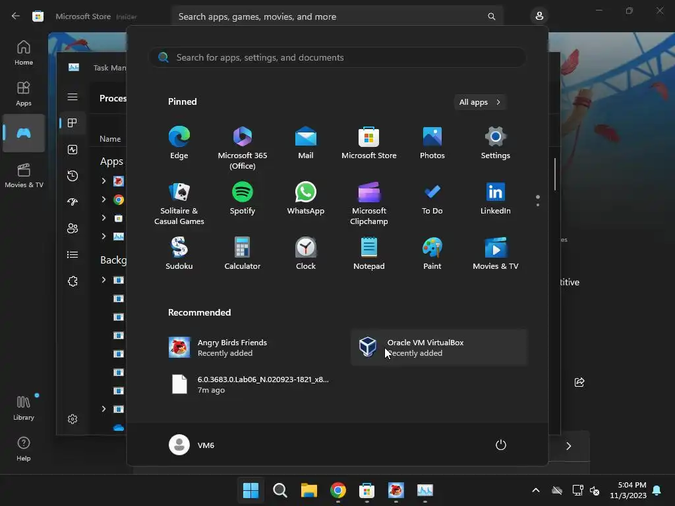Launch the Paint app
The image size is (675, 506).
click(x=432, y=254)
